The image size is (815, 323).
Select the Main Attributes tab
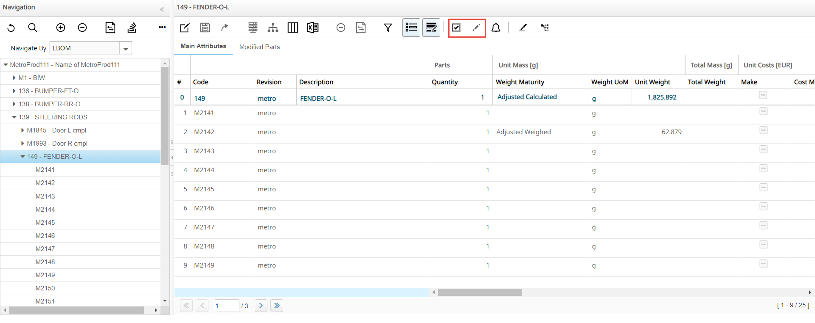click(203, 46)
